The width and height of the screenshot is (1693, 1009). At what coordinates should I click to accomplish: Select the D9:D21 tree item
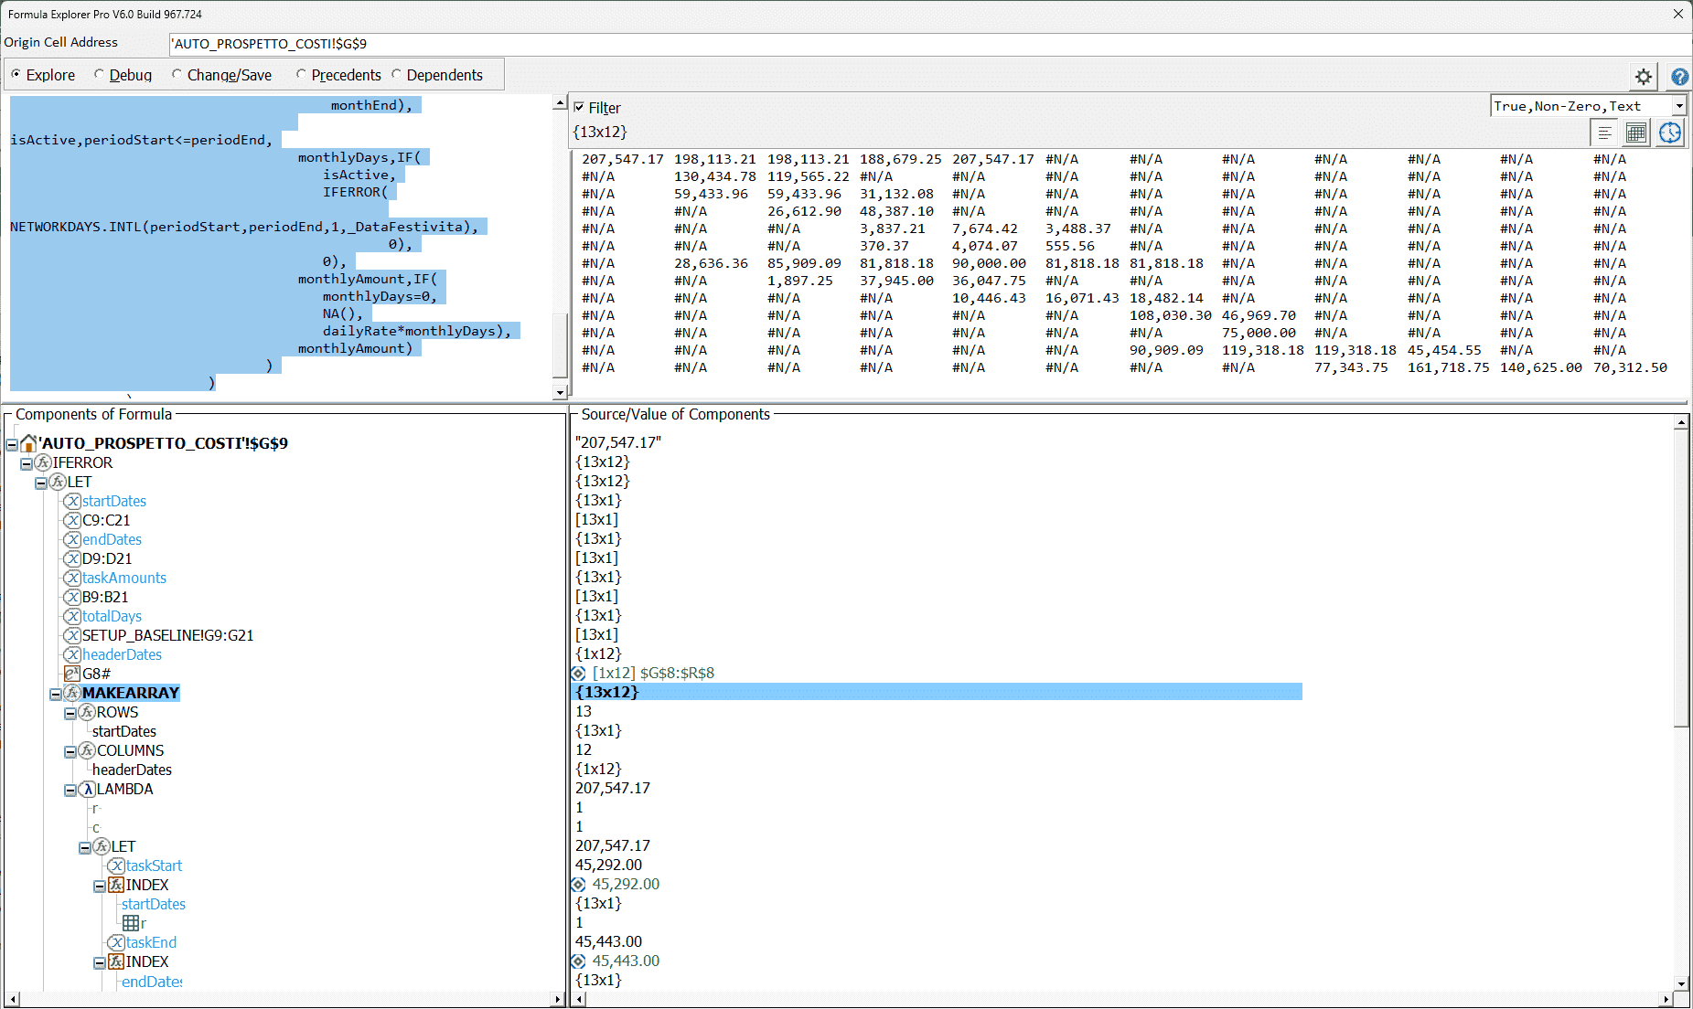[107, 558]
